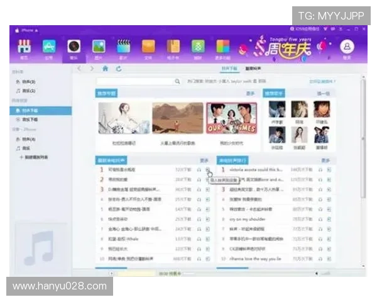Click the "taylor swift" hot search suggestion
The image size is (377, 302).
241,81
